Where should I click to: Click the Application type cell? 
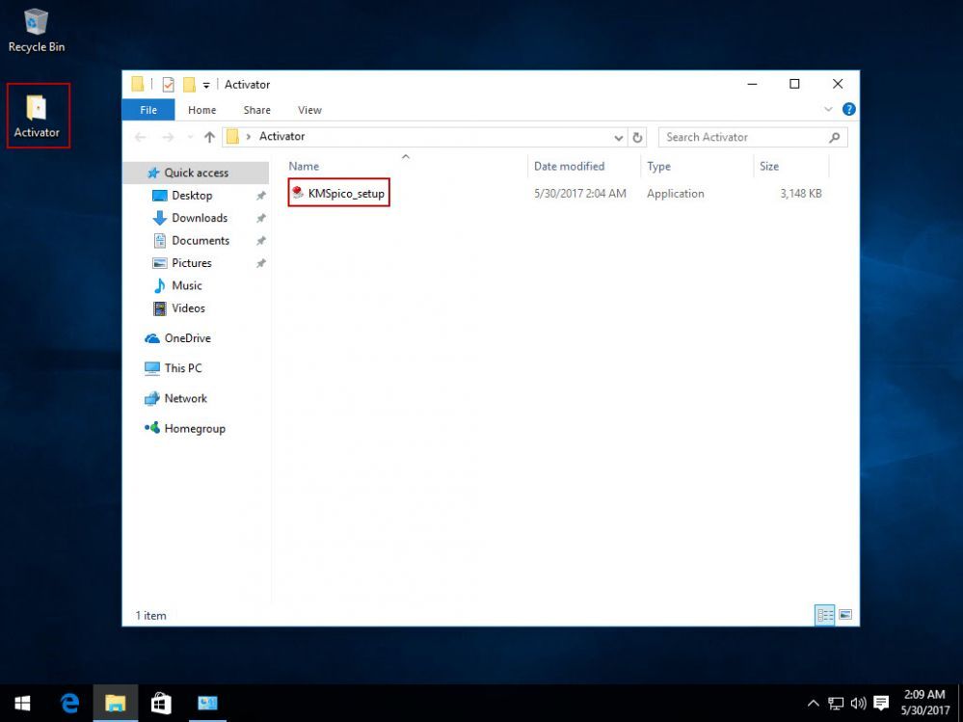point(675,194)
